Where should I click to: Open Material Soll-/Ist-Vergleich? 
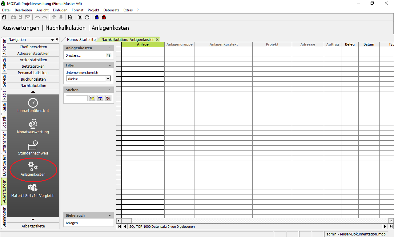click(33, 190)
